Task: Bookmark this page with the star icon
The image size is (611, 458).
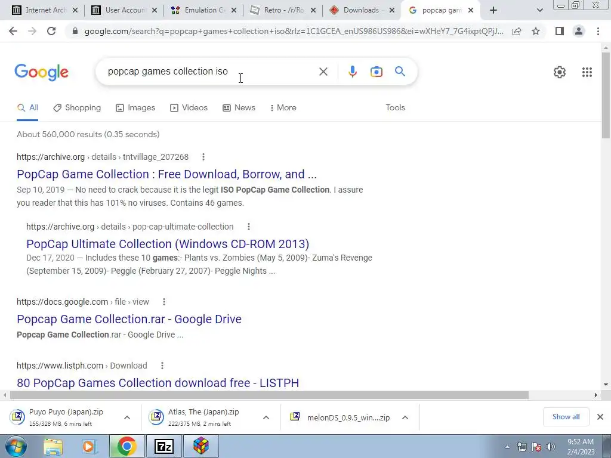Action: coord(536,31)
